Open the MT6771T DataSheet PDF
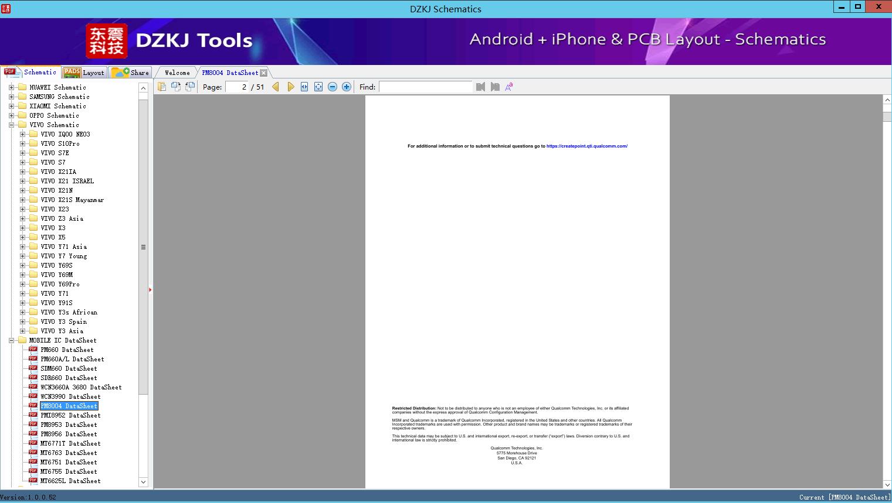 point(70,443)
